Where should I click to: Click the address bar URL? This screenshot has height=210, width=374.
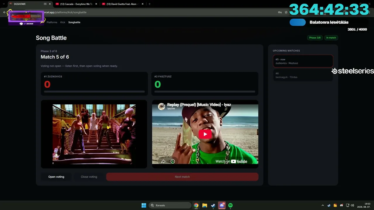click(x=65, y=12)
